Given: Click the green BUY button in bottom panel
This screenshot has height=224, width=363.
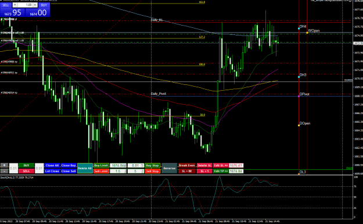Looking at the screenshot, I should pos(26,165).
